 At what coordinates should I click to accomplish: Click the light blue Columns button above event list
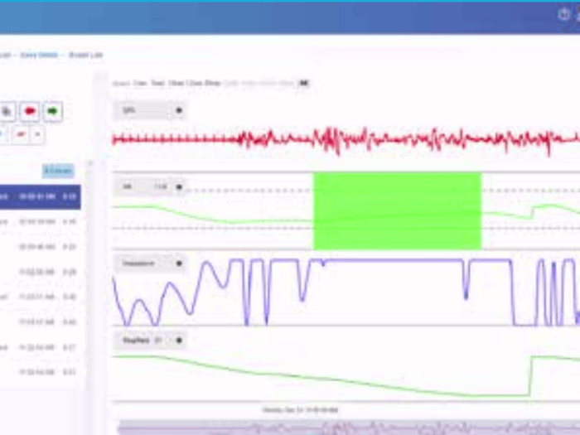pos(58,171)
